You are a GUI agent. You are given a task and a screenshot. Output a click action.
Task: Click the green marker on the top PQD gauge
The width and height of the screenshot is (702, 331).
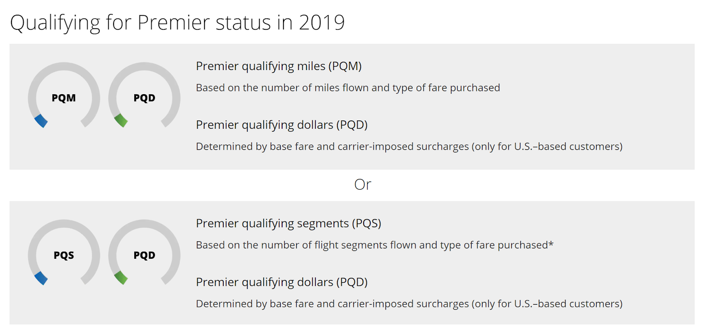coord(121,120)
